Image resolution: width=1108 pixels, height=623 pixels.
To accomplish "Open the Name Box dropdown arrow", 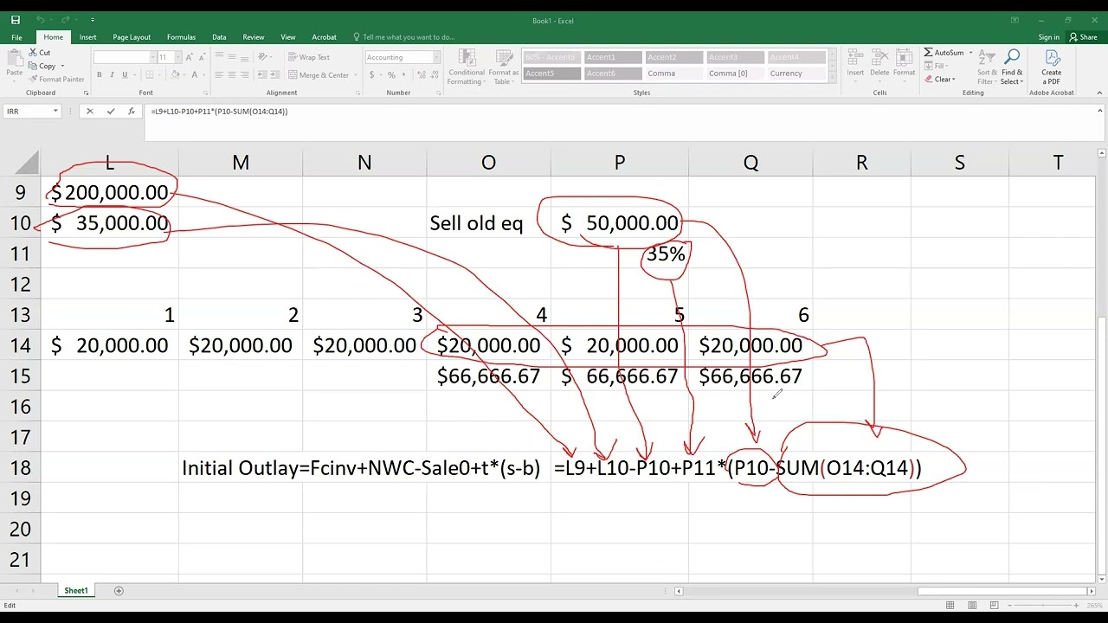I will tap(55, 111).
